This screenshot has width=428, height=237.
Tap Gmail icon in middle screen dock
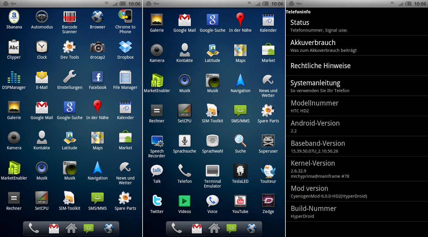(x=197, y=228)
